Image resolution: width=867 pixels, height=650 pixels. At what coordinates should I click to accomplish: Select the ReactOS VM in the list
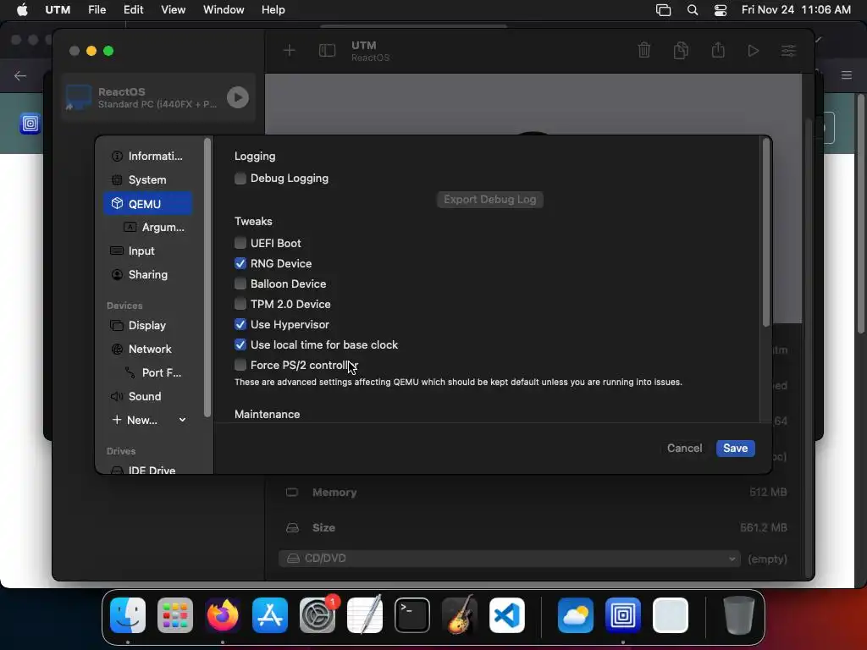tap(158, 97)
